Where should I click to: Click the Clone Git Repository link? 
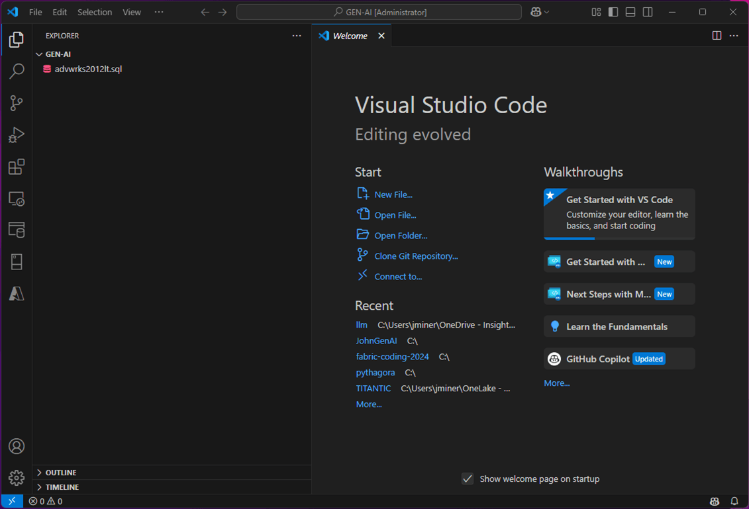416,256
